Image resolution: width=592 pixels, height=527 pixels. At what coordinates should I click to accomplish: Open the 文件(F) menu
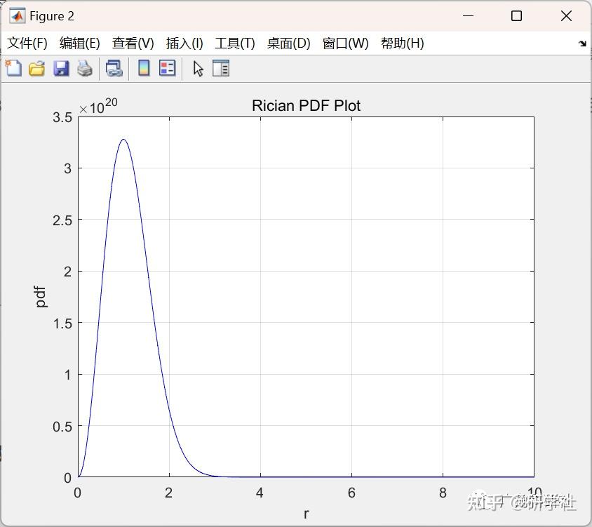tap(27, 43)
